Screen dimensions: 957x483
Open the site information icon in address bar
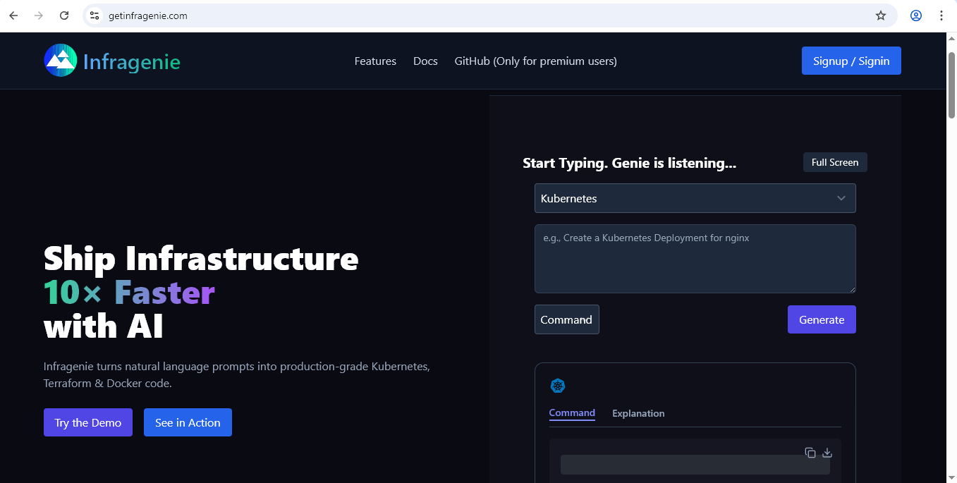(x=95, y=16)
